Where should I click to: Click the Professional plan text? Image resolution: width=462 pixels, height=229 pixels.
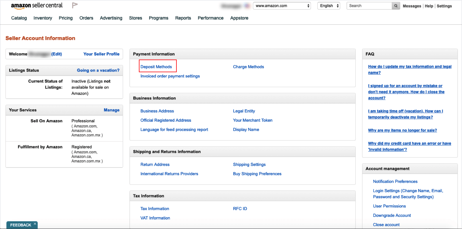pyautogui.click(x=83, y=121)
